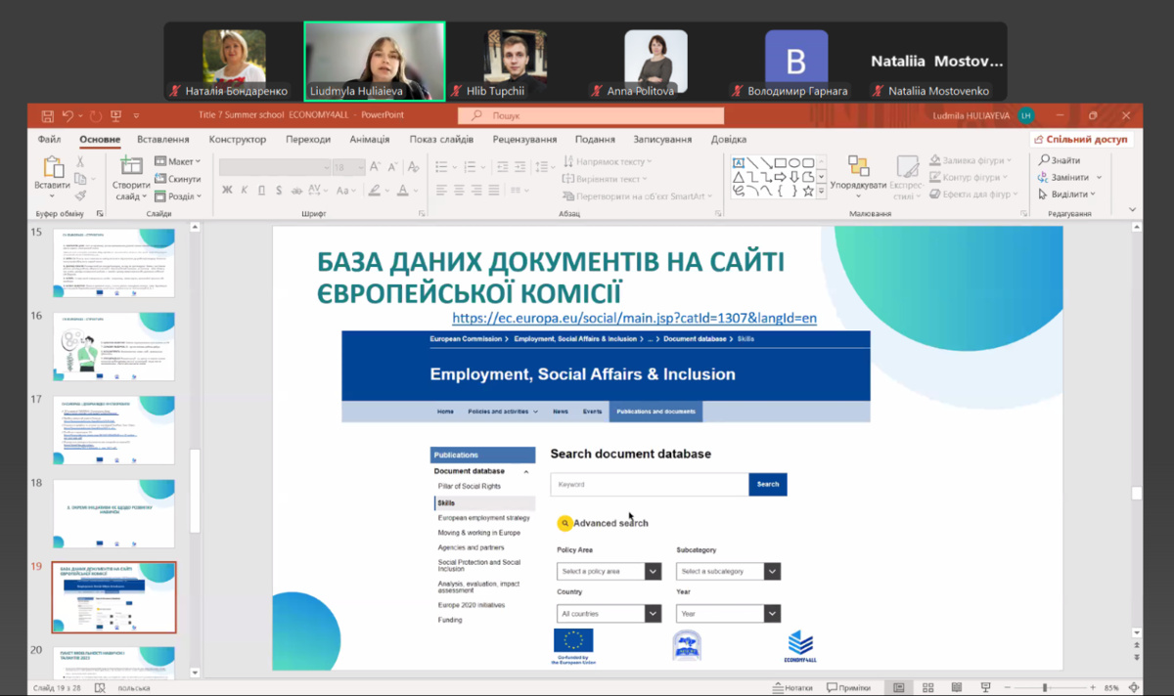
Task: Open Ludmila HULIAYEVA account avatar
Action: click(1026, 115)
